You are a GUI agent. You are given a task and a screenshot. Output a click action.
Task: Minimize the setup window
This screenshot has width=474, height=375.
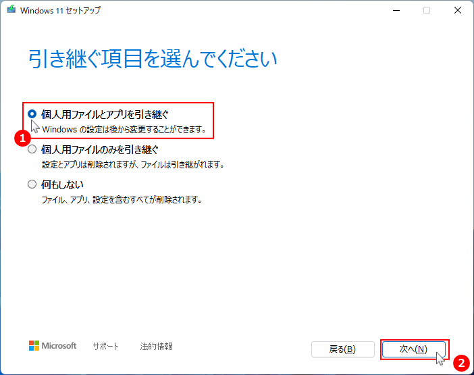click(396, 10)
